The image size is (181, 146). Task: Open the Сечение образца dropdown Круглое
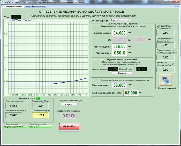[120, 20]
